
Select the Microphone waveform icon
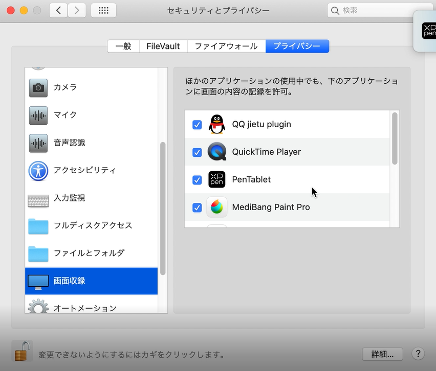38,115
